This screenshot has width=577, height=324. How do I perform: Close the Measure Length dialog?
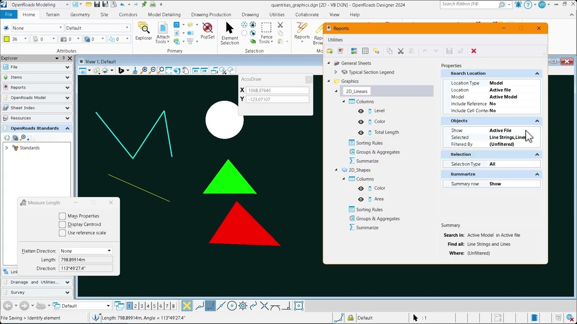pyautogui.click(x=111, y=202)
